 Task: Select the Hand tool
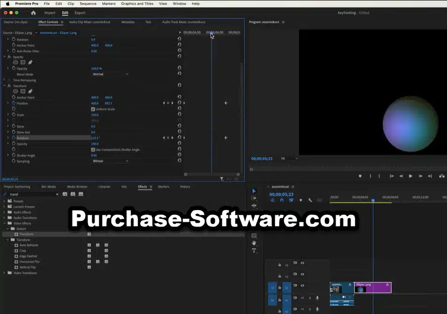pyautogui.click(x=254, y=243)
